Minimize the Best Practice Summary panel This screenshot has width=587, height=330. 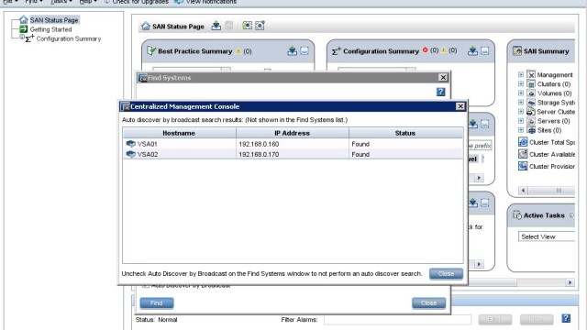(x=305, y=51)
